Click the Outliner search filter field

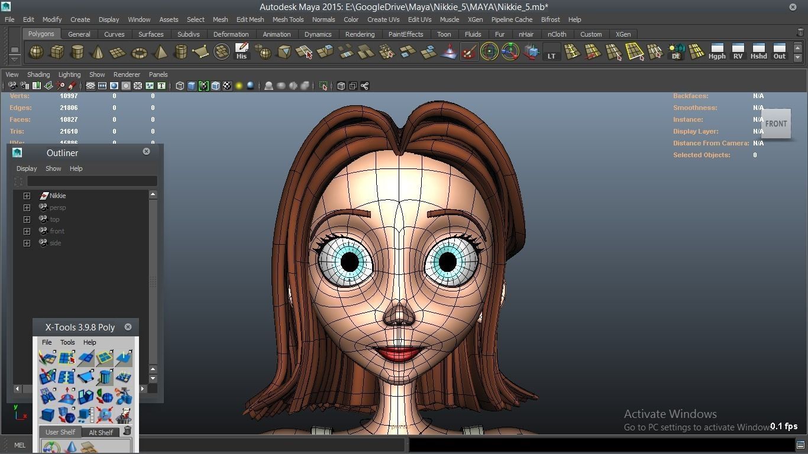click(92, 181)
